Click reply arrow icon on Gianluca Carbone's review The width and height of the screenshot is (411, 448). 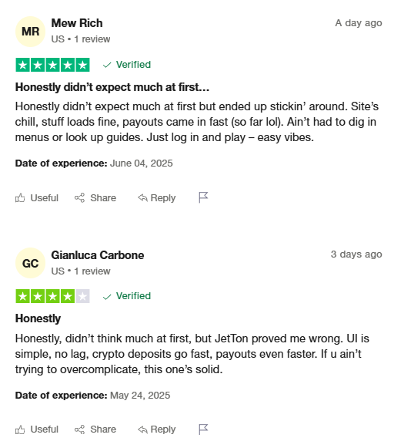click(142, 429)
